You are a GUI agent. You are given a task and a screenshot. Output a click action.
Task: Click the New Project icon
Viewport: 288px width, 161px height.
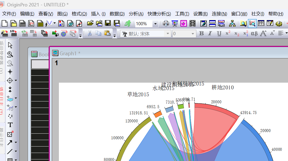(4, 23)
